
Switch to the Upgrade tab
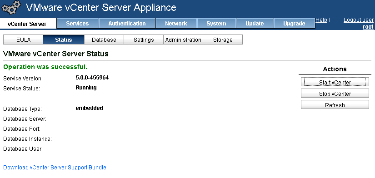pos(294,24)
